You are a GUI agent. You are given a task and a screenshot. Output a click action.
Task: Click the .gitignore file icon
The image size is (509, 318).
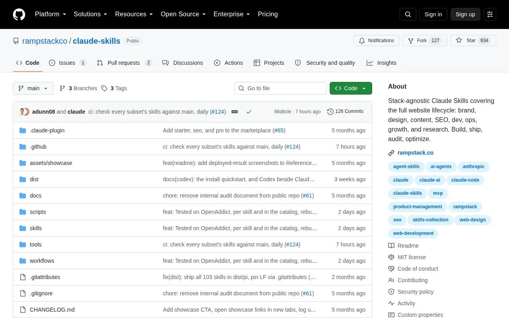(x=23, y=293)
